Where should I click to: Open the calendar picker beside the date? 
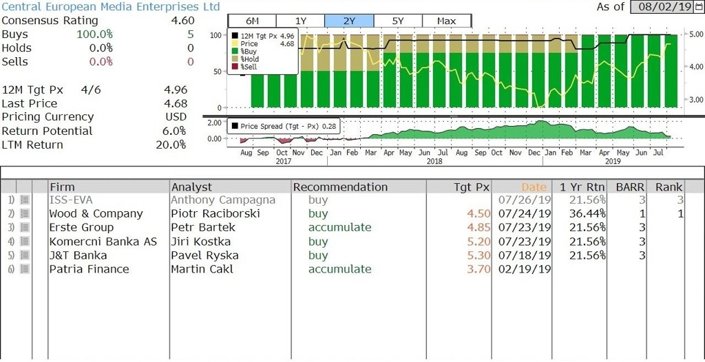click(699, 7)
